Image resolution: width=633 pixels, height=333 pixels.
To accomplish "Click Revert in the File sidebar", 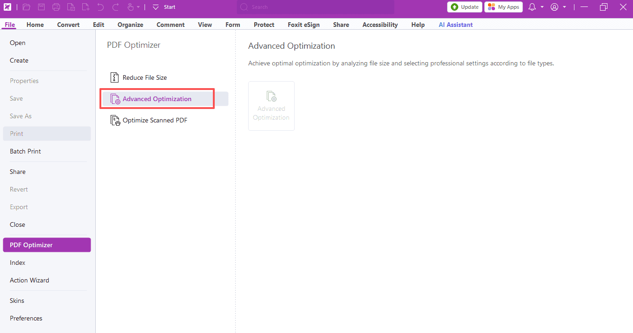I will tap(47, 189).
